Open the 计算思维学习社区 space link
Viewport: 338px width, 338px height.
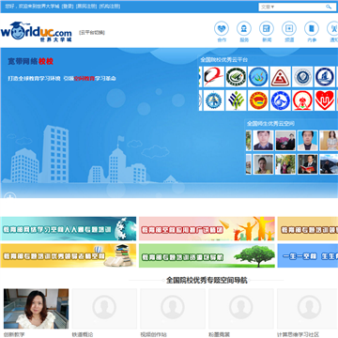[298, 334]
